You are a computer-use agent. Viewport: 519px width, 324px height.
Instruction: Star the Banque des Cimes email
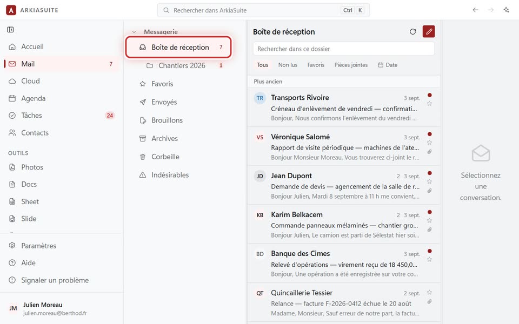pyautogui.click(x=429, y=260)
